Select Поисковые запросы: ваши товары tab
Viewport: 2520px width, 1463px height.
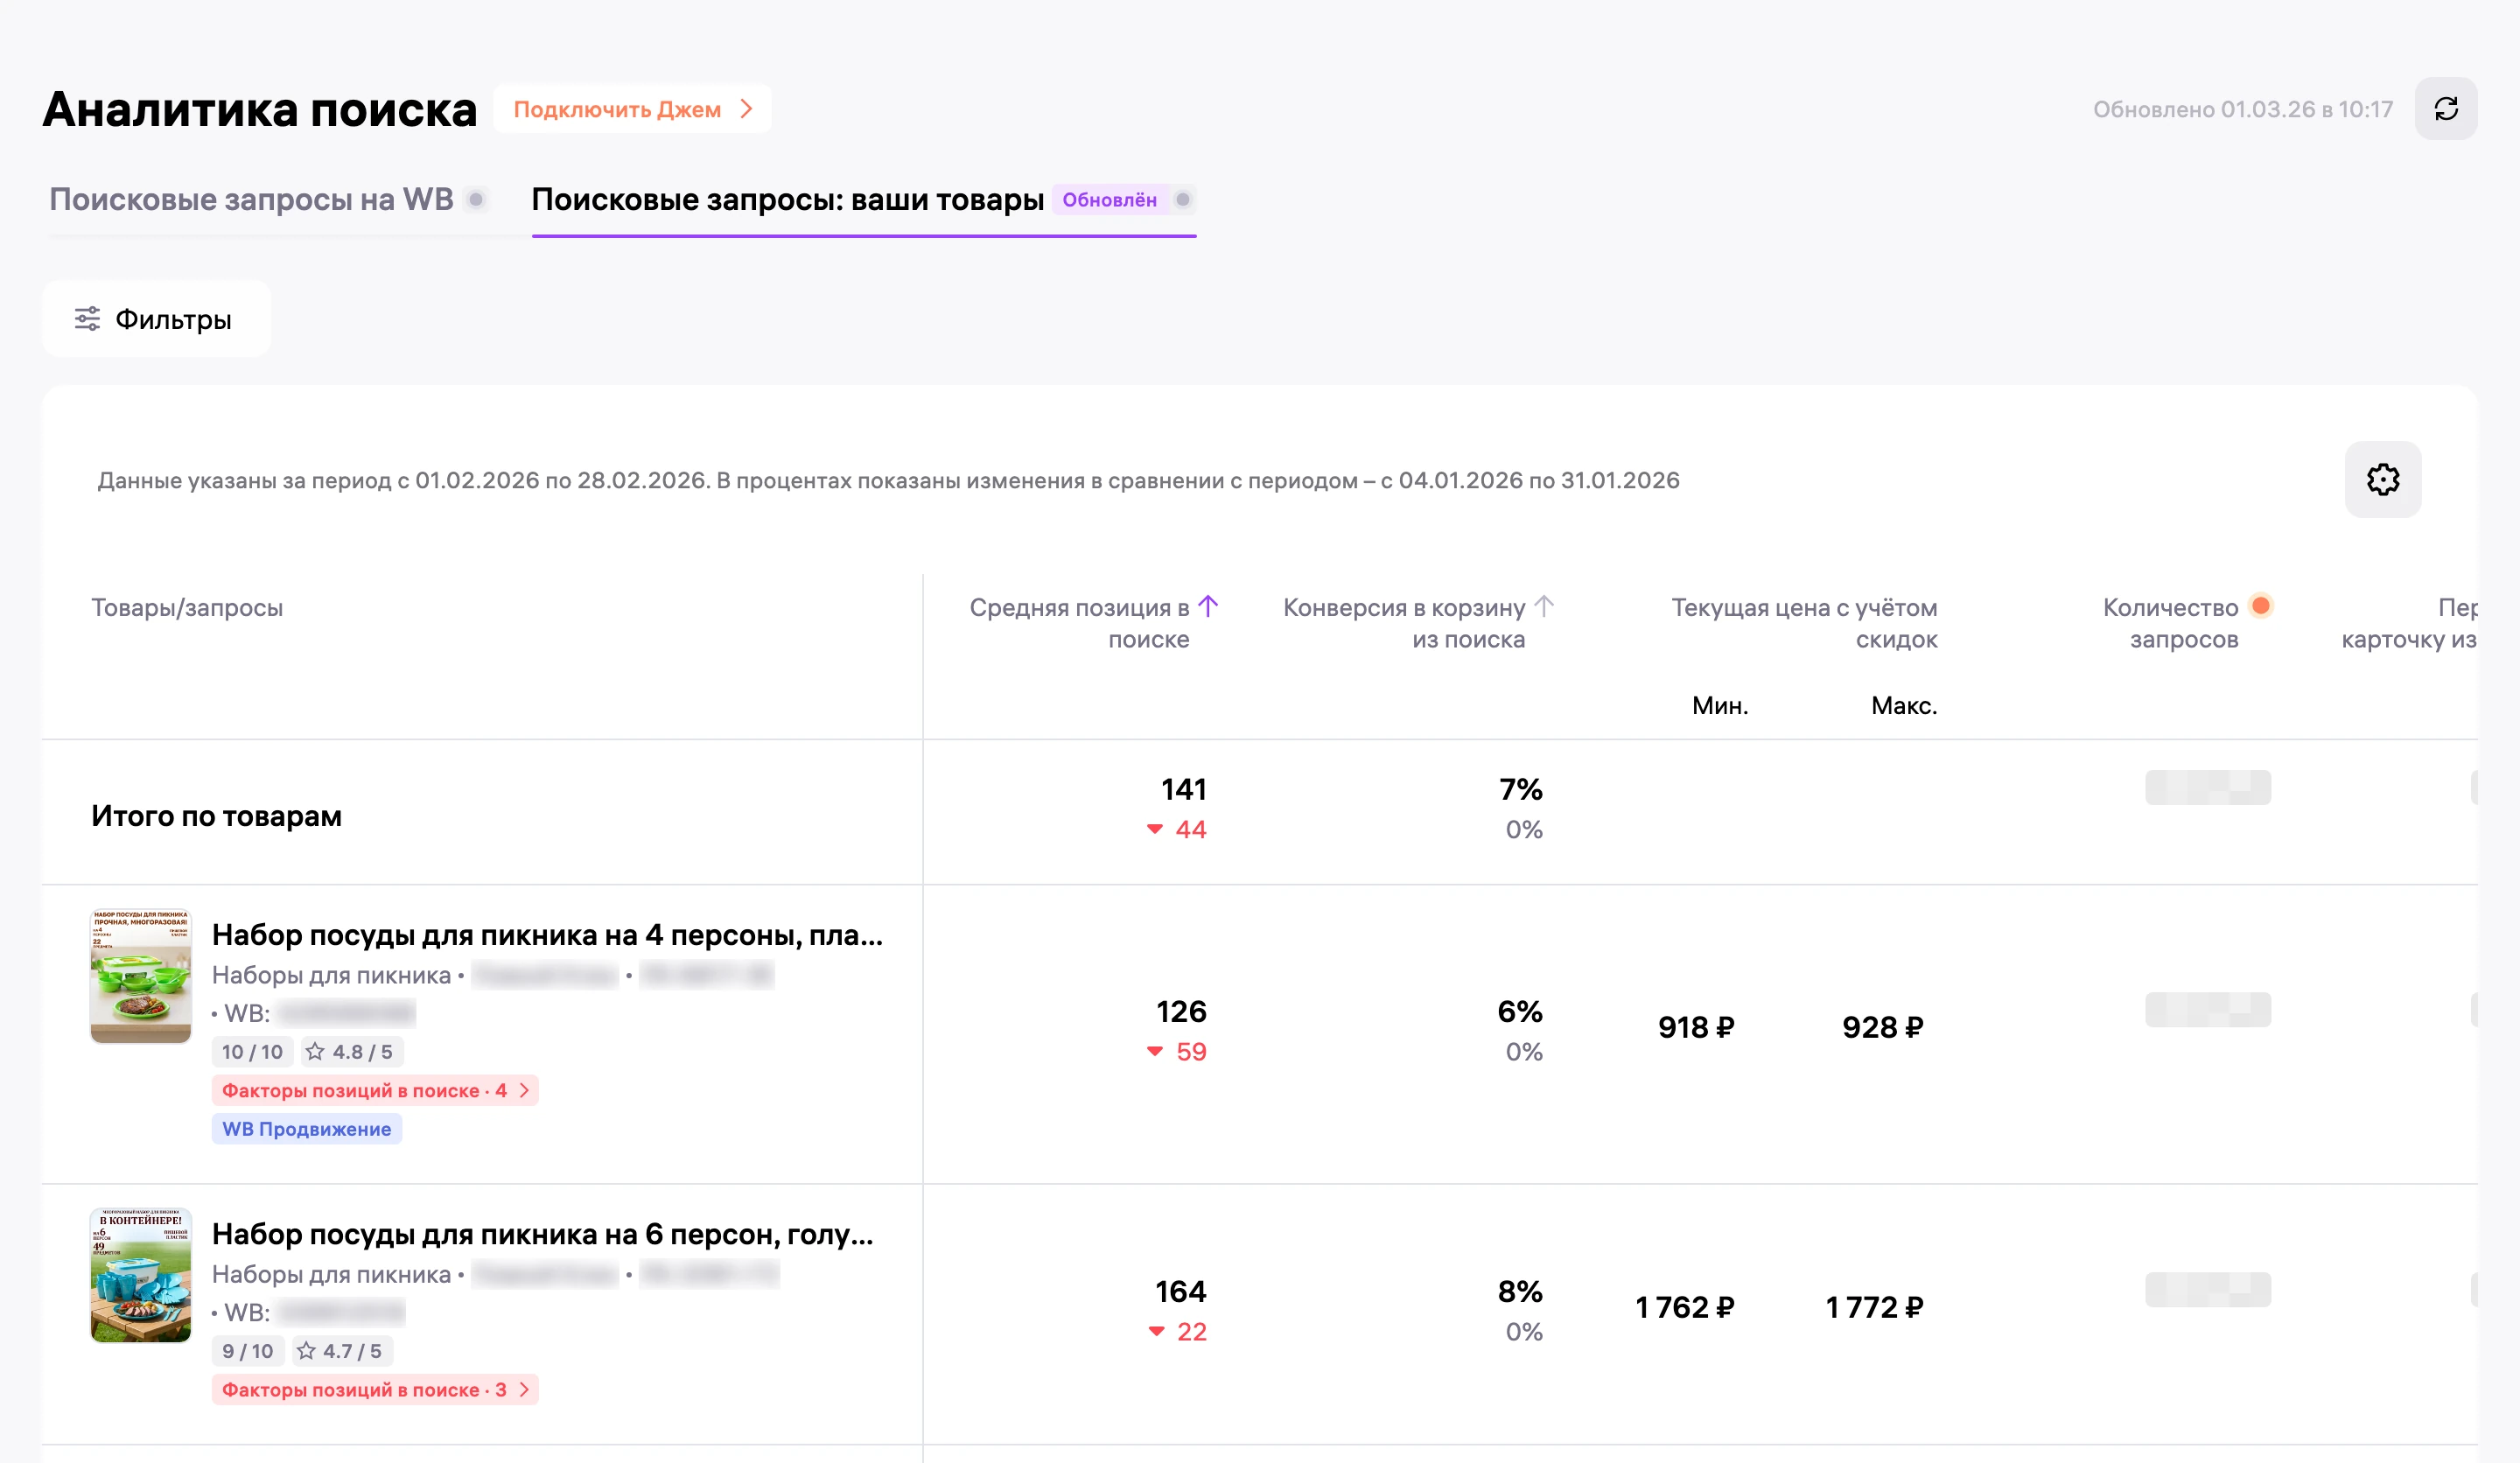tap(787, 200)
